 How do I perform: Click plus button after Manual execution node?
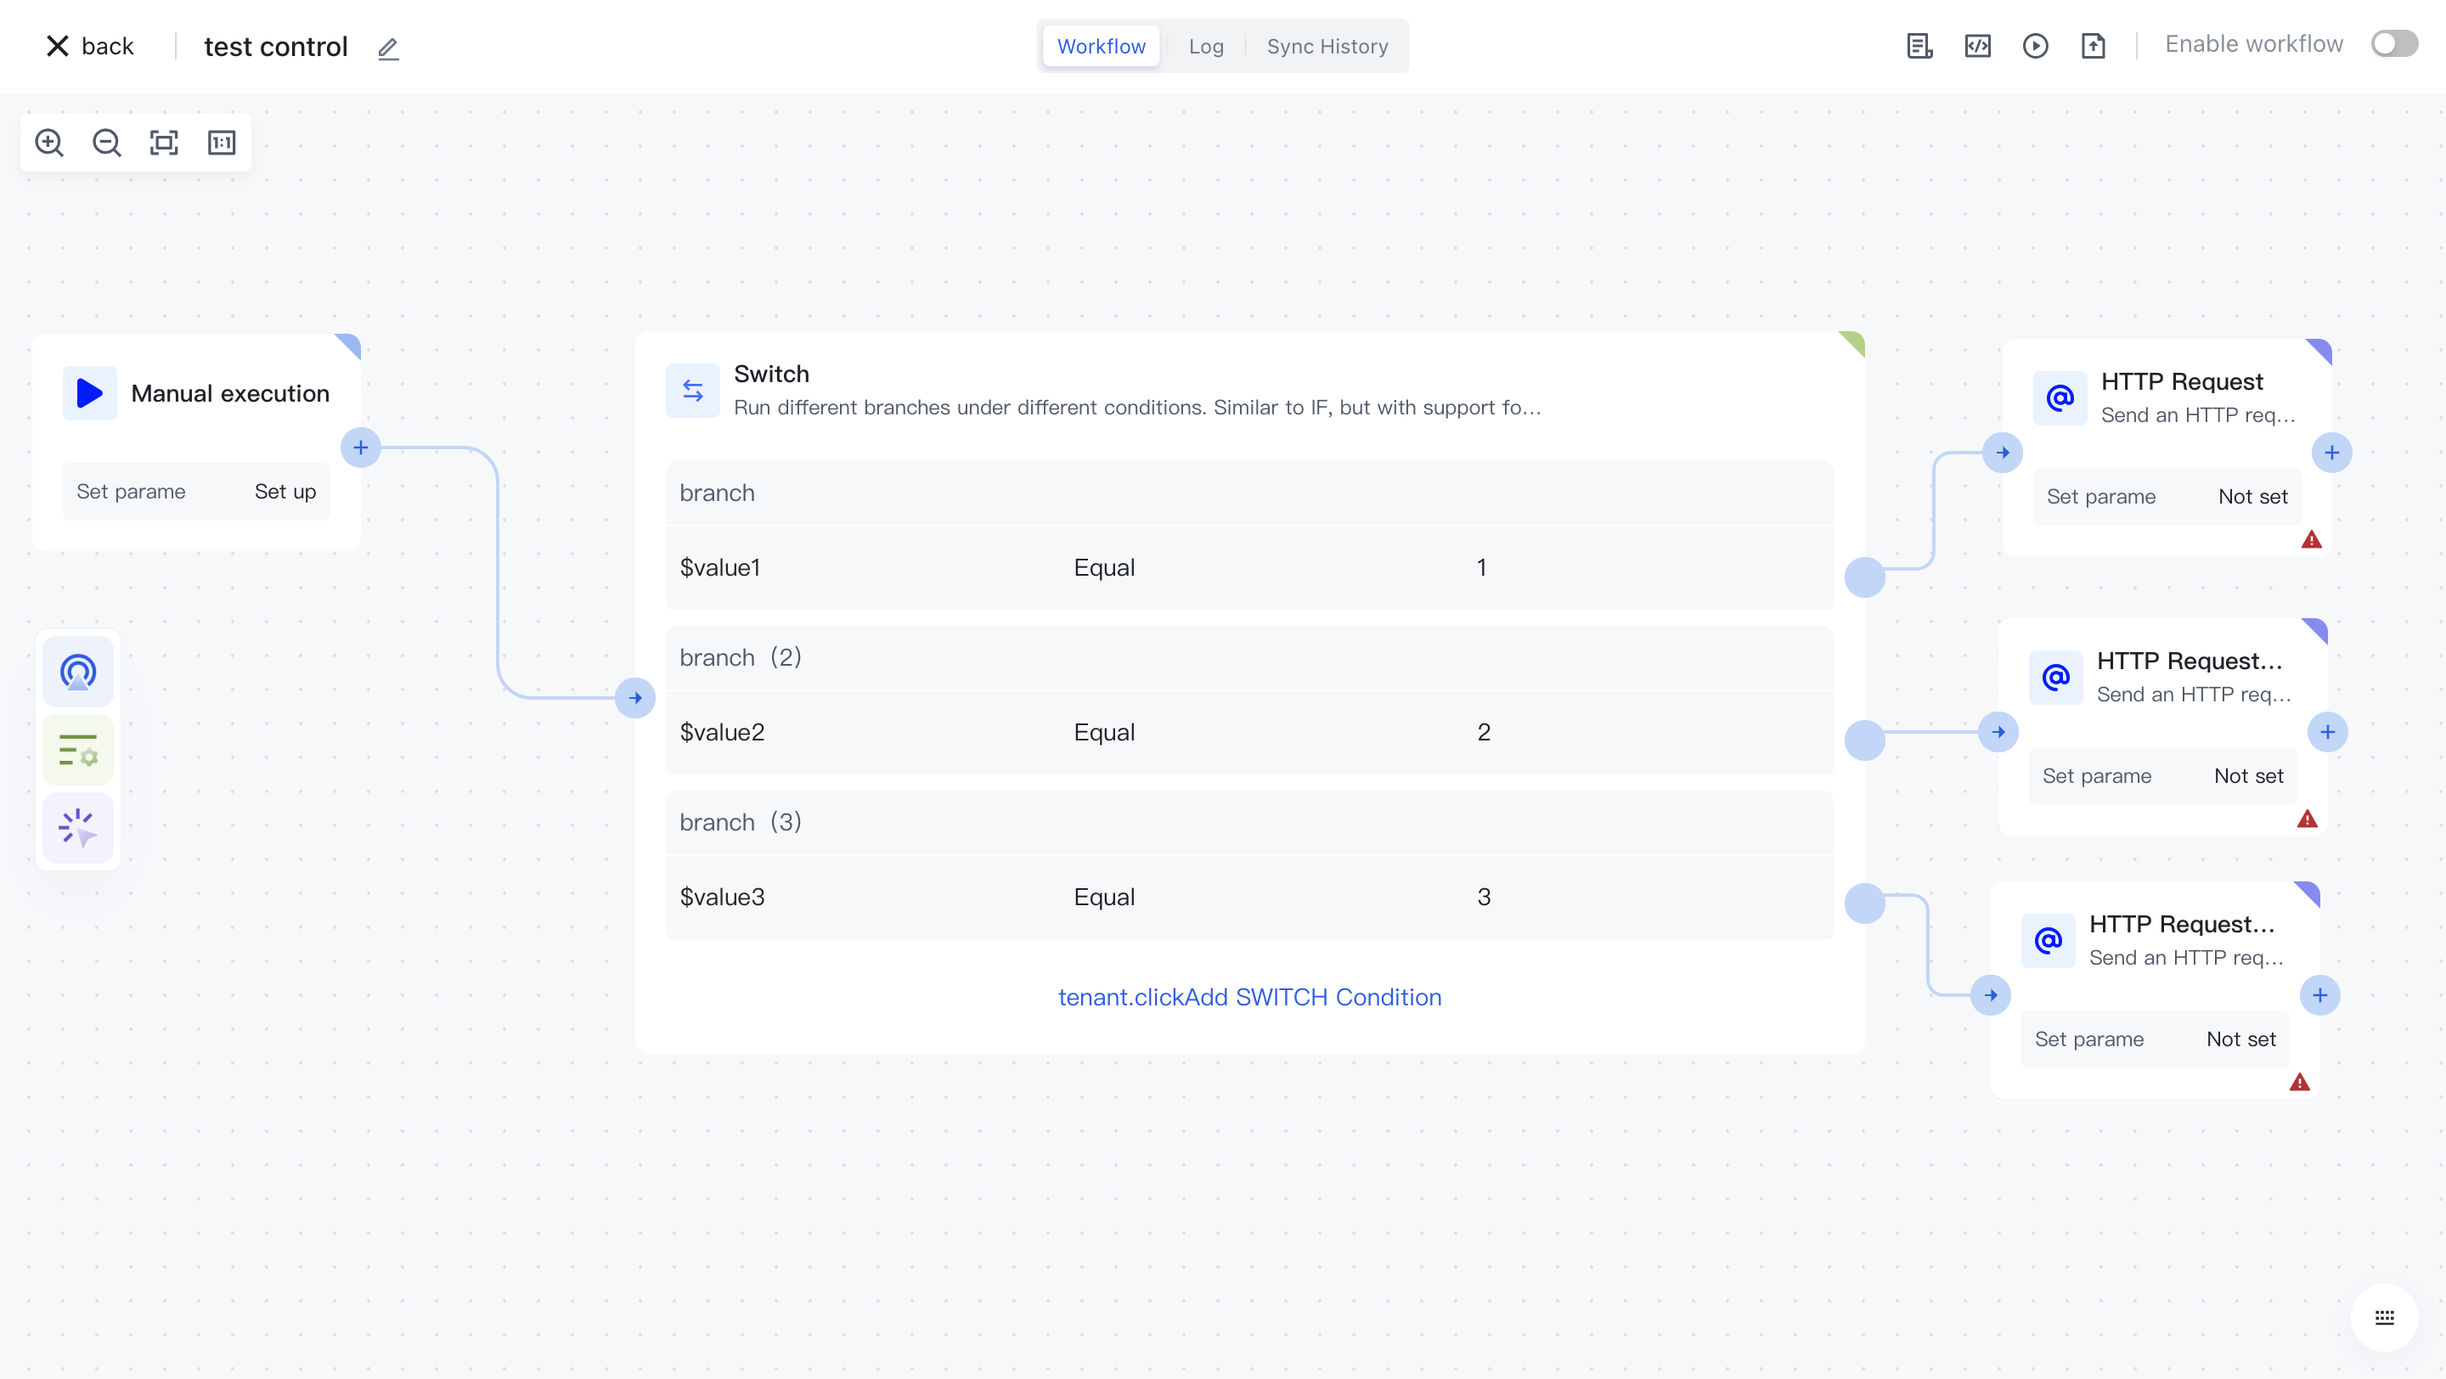pyautogui.click(x=361, y=447)
